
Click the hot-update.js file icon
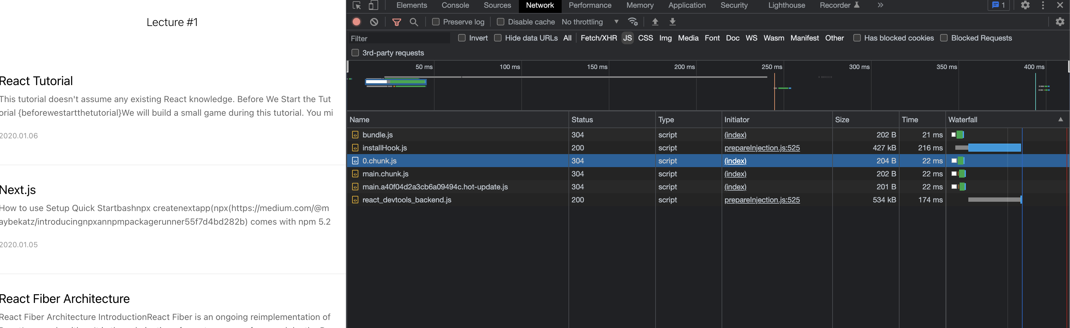tap(355, 187)
